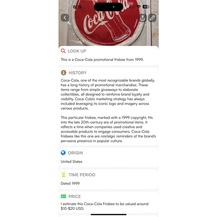Tap the 6:15 clock in status bar
The image size is (217, 217).
[77, 7]
